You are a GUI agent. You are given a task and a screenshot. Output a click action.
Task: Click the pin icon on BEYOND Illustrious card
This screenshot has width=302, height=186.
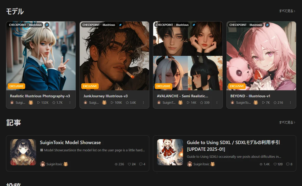[267, 25]
